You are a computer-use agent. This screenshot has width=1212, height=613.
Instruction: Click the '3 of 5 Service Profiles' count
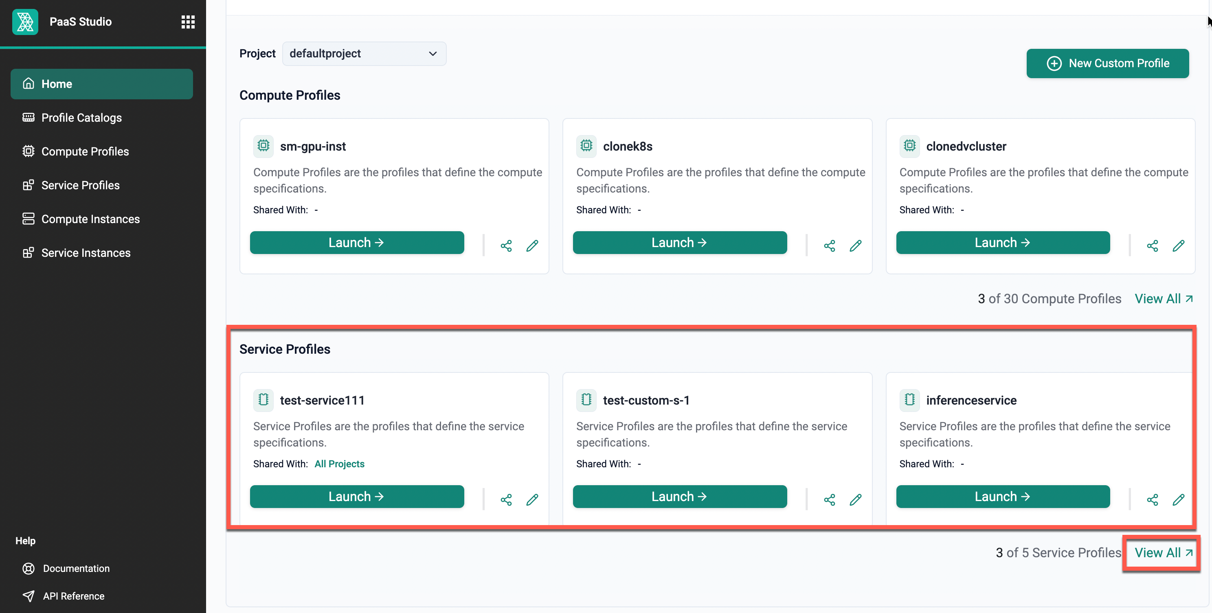pos(1058,552)
